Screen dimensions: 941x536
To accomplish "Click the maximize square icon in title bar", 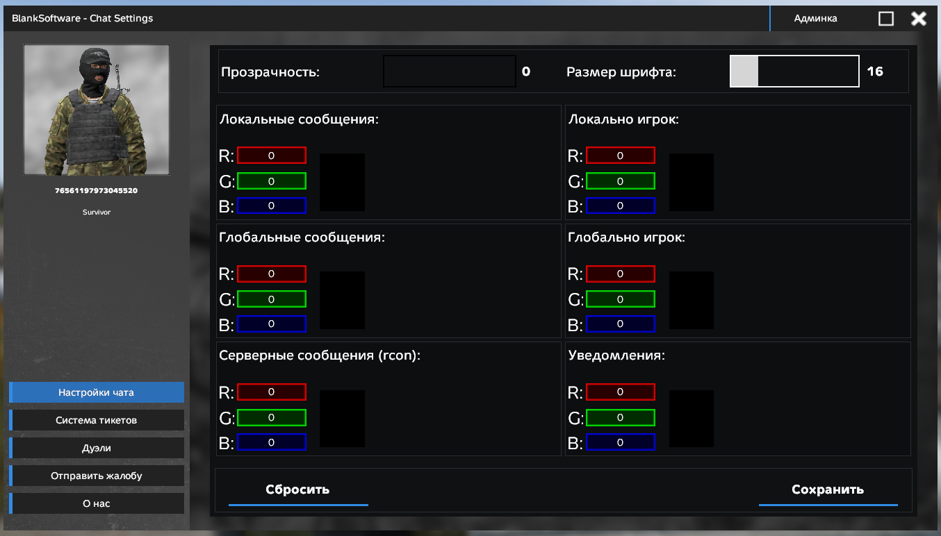I will [886, 19].
